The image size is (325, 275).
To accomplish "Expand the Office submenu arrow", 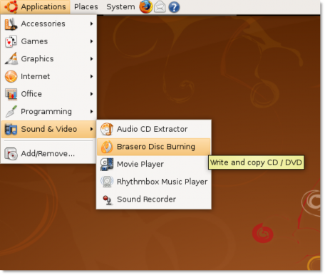I will tap(91, 94).
